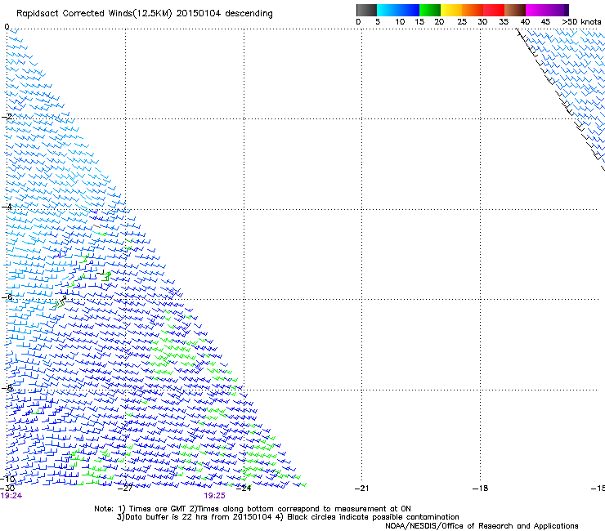The image size is (605, 531).
Task: Click the yellow 20-25 knots color band
Action: click(x=451, y=10)
